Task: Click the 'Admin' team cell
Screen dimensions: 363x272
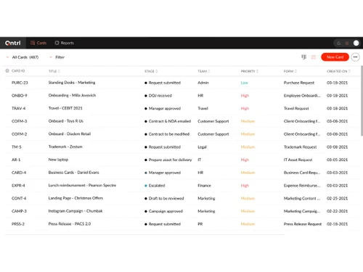Action: tap(203, 83)
